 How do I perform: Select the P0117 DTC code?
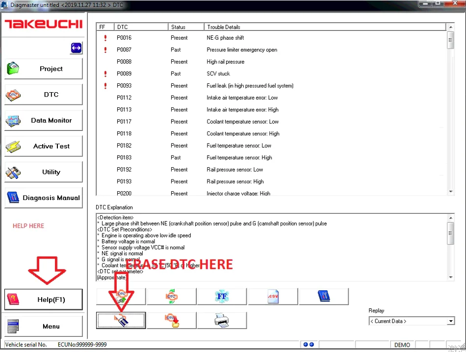pyautogui.click(x=124, y=122)
